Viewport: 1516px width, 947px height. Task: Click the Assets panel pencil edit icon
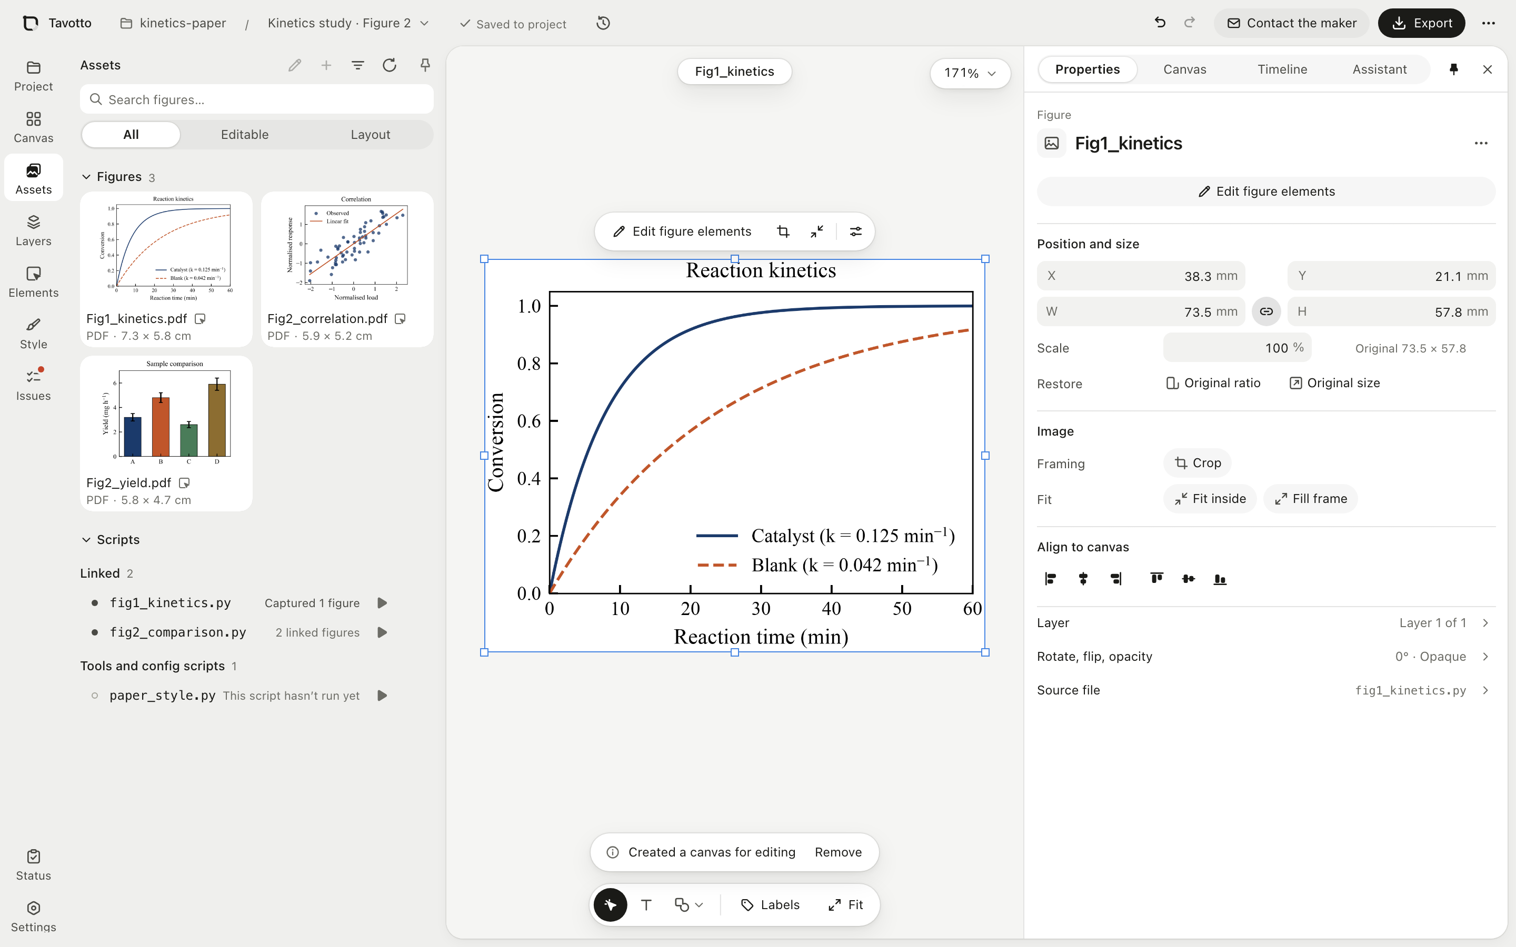(x=294, y=65)
